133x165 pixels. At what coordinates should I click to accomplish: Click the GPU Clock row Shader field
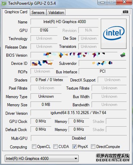tap(116, 121)
